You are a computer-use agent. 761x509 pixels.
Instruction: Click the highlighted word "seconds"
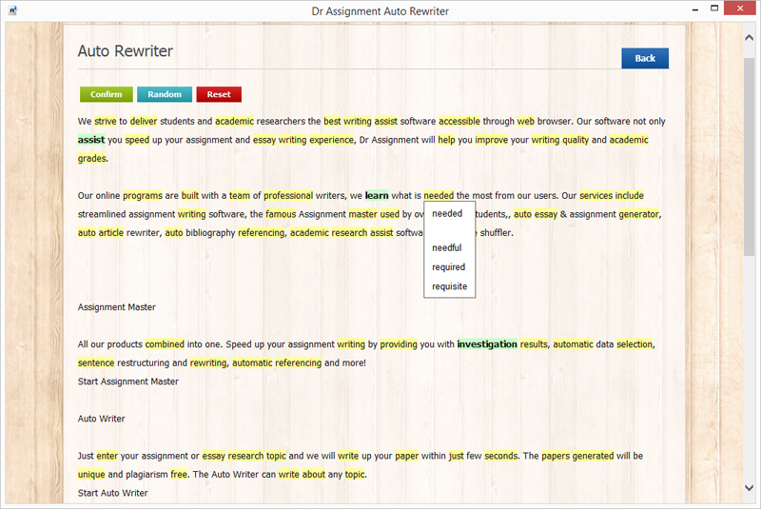[x=501, y=456]
